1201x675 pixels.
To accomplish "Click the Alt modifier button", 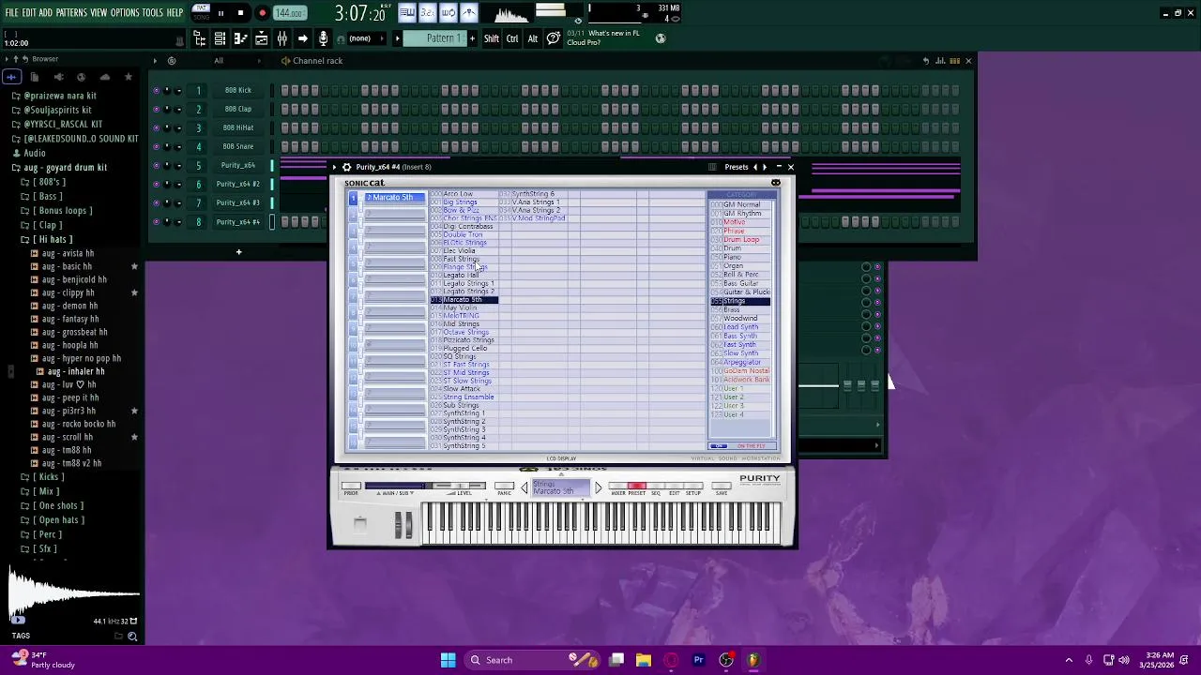I will click(533, 38).
